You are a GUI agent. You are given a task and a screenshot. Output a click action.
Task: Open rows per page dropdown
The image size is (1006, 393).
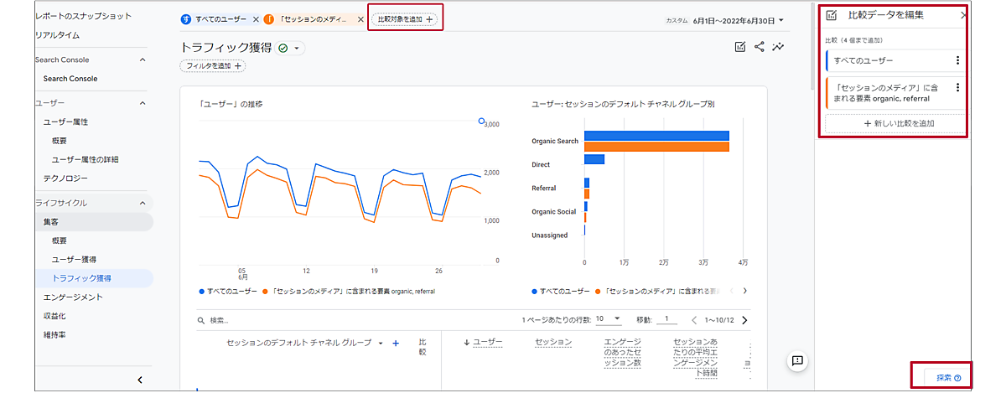pyautogui.click(x=609, y=319)
